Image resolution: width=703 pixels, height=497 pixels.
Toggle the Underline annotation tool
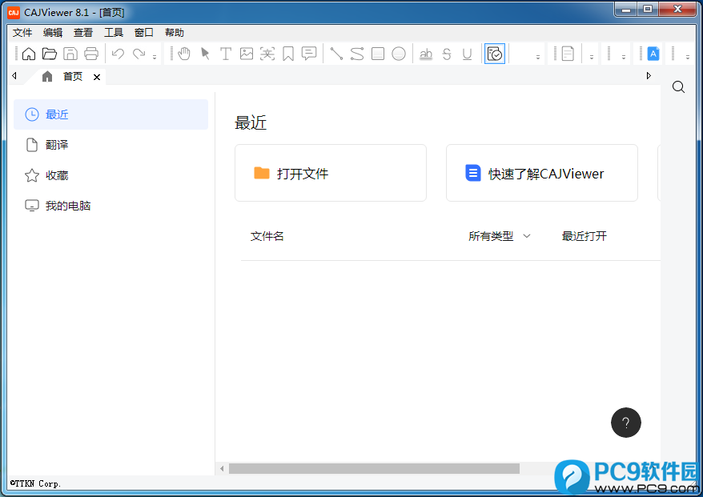coord(468,54)
